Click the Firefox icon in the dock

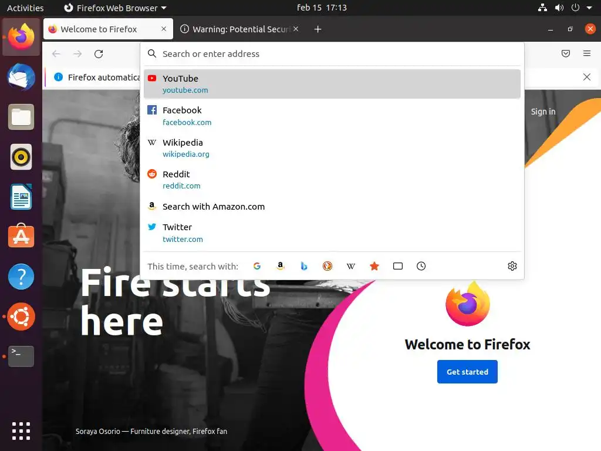[x=21, y=36]
